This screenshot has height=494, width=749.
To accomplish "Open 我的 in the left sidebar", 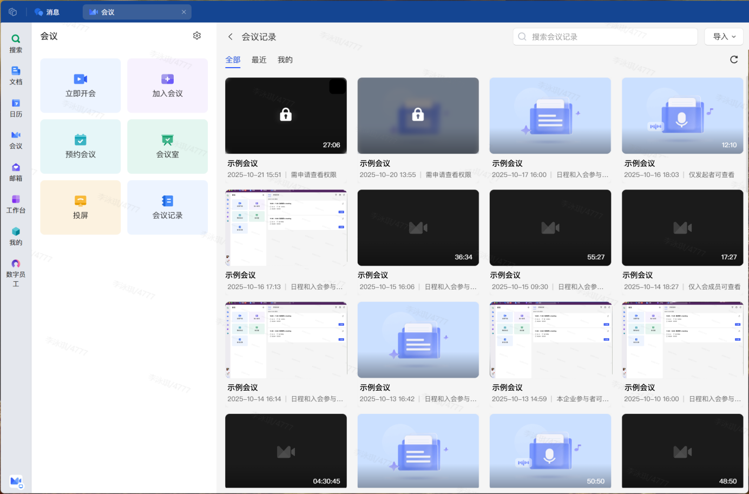I will click(16, 236).
